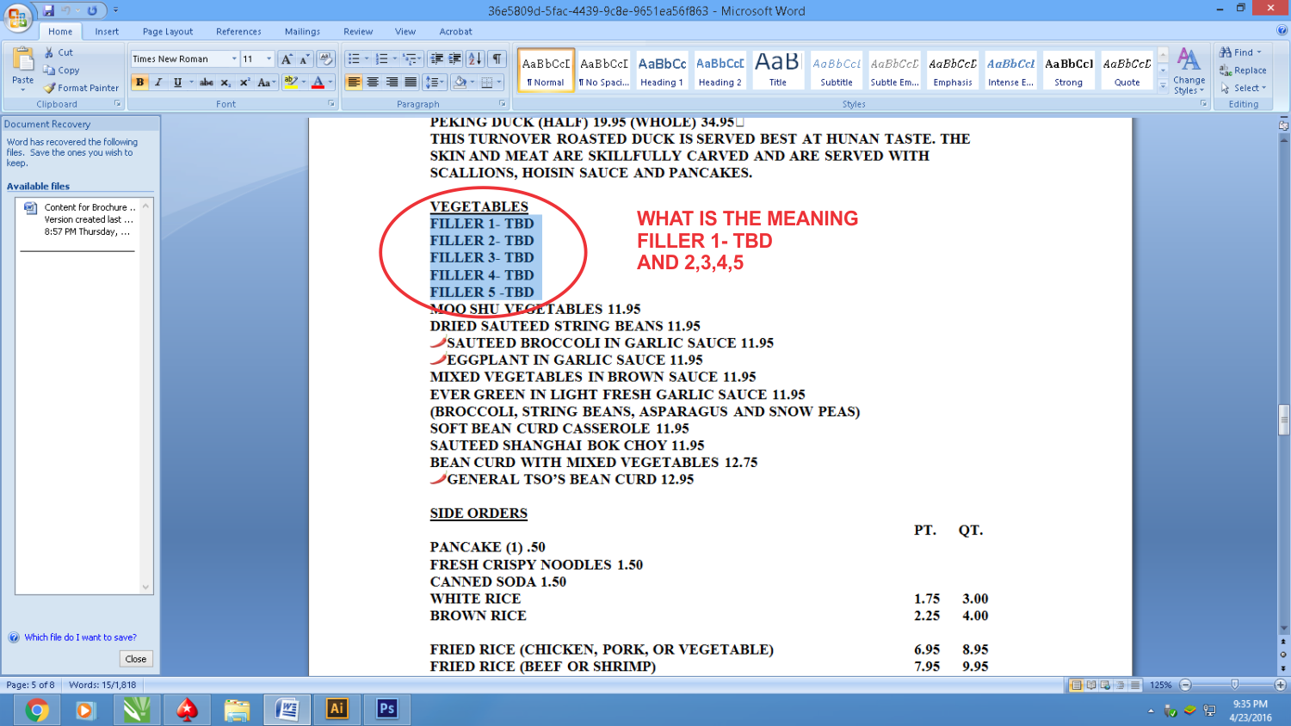
Task: Apply superscript formatting
Action: [x=244, y=83]
